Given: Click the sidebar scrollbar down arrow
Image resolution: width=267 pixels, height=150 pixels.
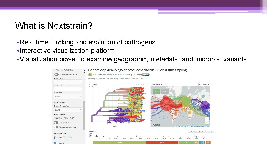Looking at the screenshot, I should [84, 143].
